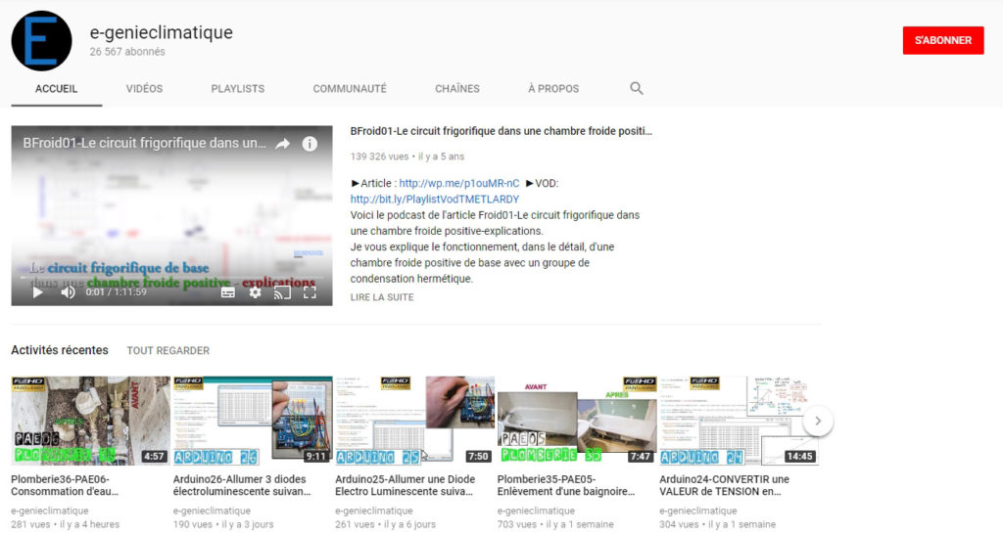Expand the description with LIRE LA SUITE

click(382, 297)
